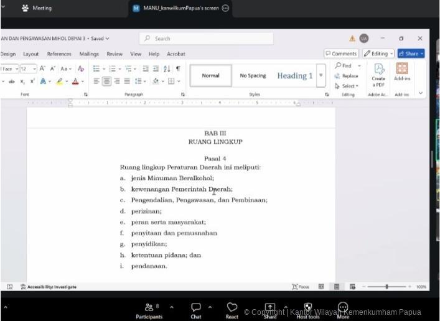Click the Bullets list icon

click(96, 68)
